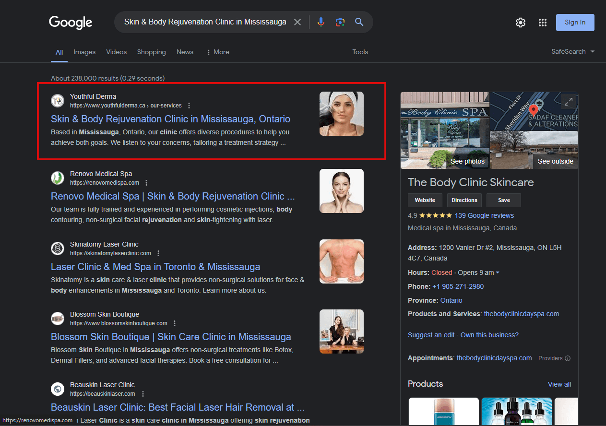The image size is (606, 426).
Task: Click the magnifying glass search icon
Action: [x=359, y=22]
